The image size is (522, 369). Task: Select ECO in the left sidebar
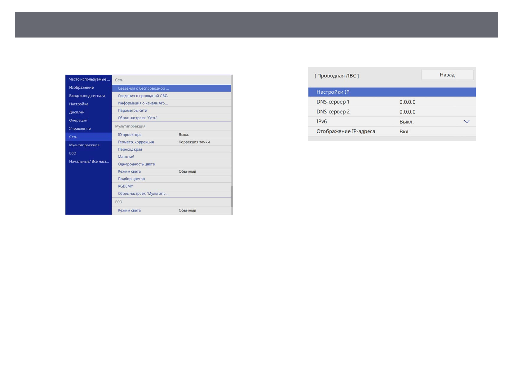pyautogui.click(x=88, y=153)
